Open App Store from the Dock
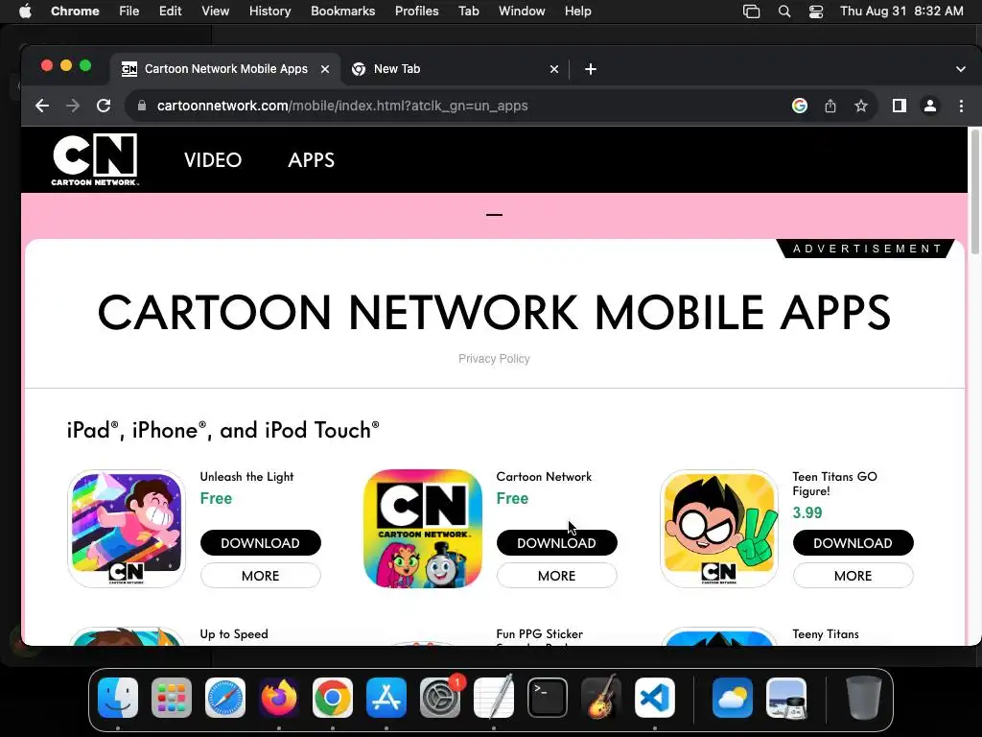The image size is (982, 737). 386,698
